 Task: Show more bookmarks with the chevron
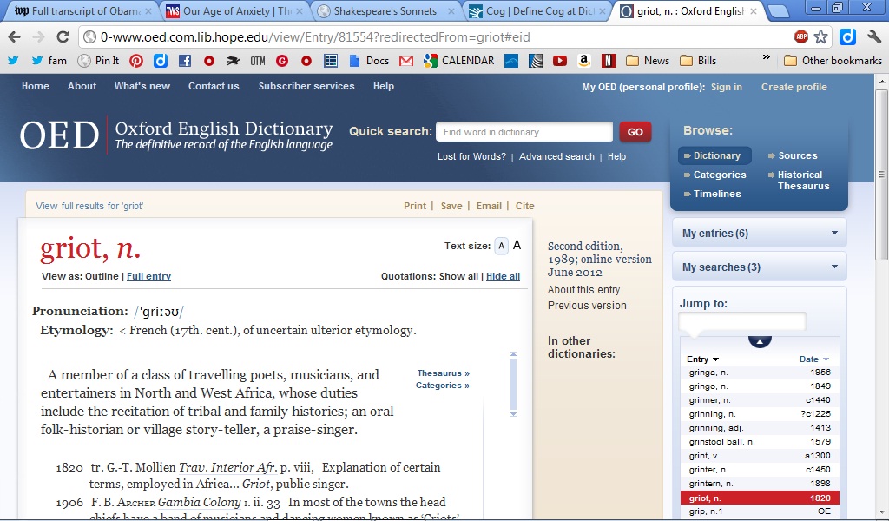click(767, 57)
